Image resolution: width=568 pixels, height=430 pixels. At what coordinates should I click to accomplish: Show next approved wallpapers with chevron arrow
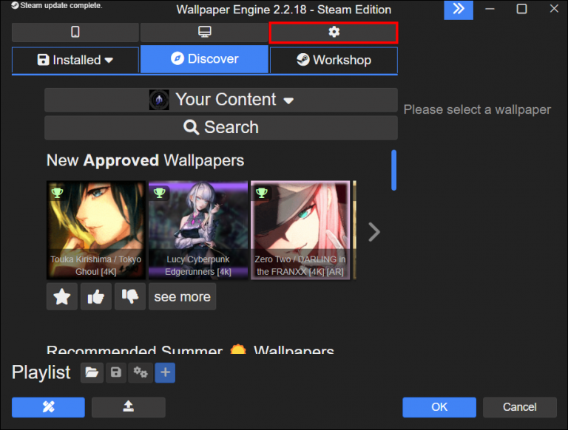(374, 232)
